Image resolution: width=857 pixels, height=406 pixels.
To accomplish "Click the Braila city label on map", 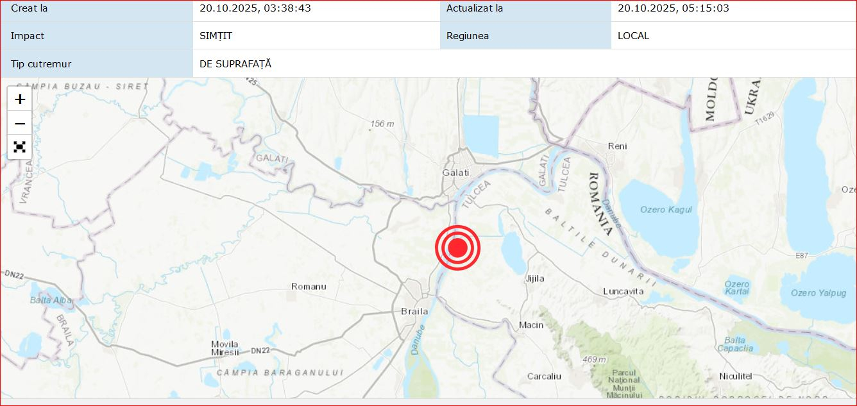I will (414, 311).
